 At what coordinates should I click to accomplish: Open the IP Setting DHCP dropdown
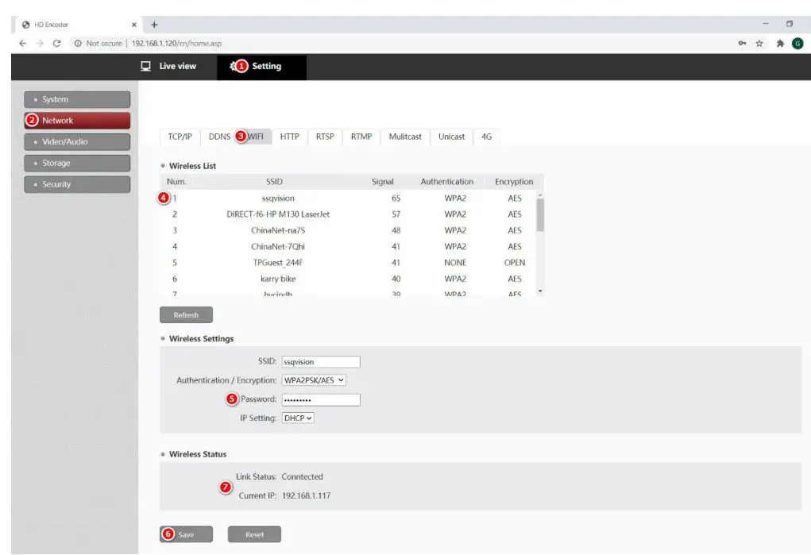click(x=297, y=418)
